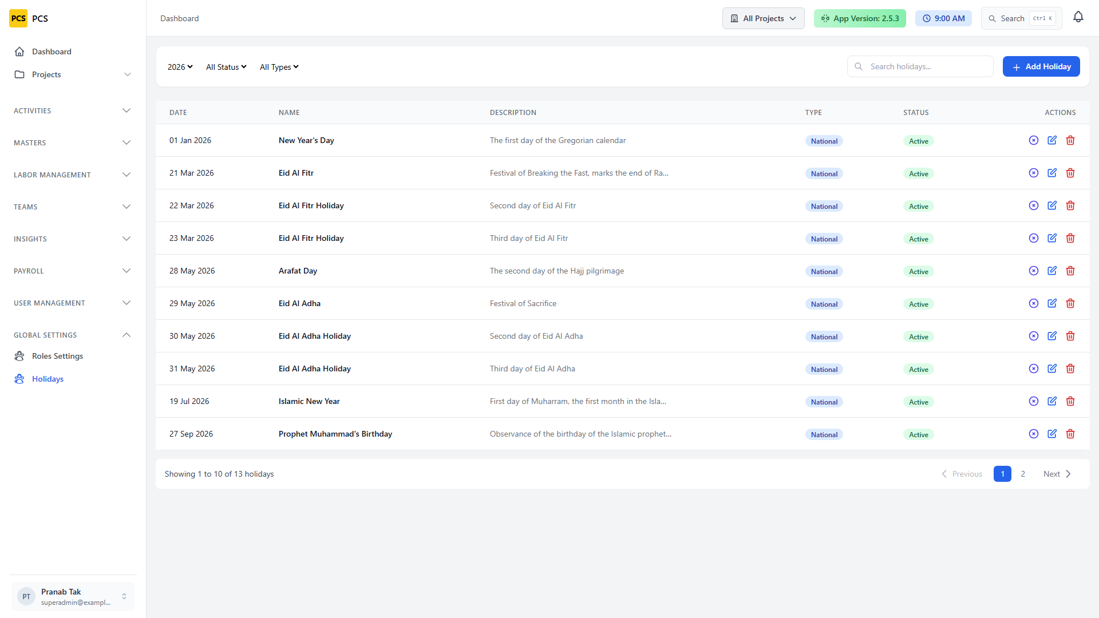
Task: Open the notifications bell
Action: pos(1078,17)
